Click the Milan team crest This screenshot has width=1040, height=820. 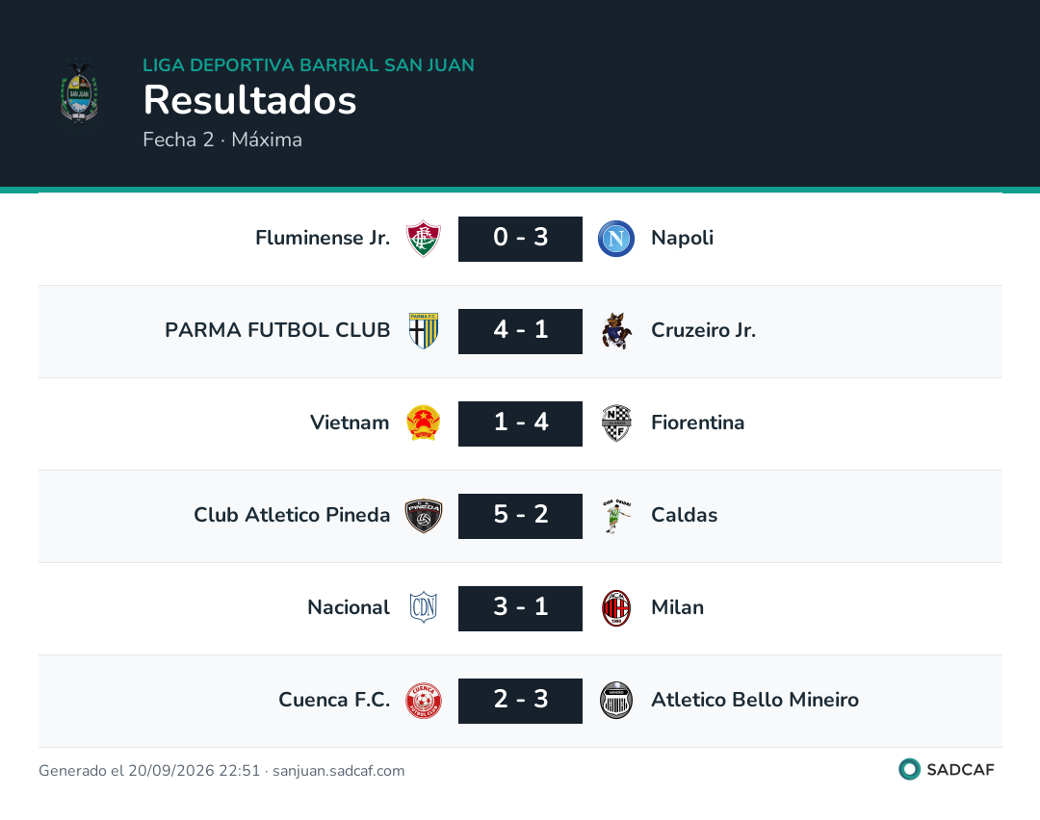point(616,608)
